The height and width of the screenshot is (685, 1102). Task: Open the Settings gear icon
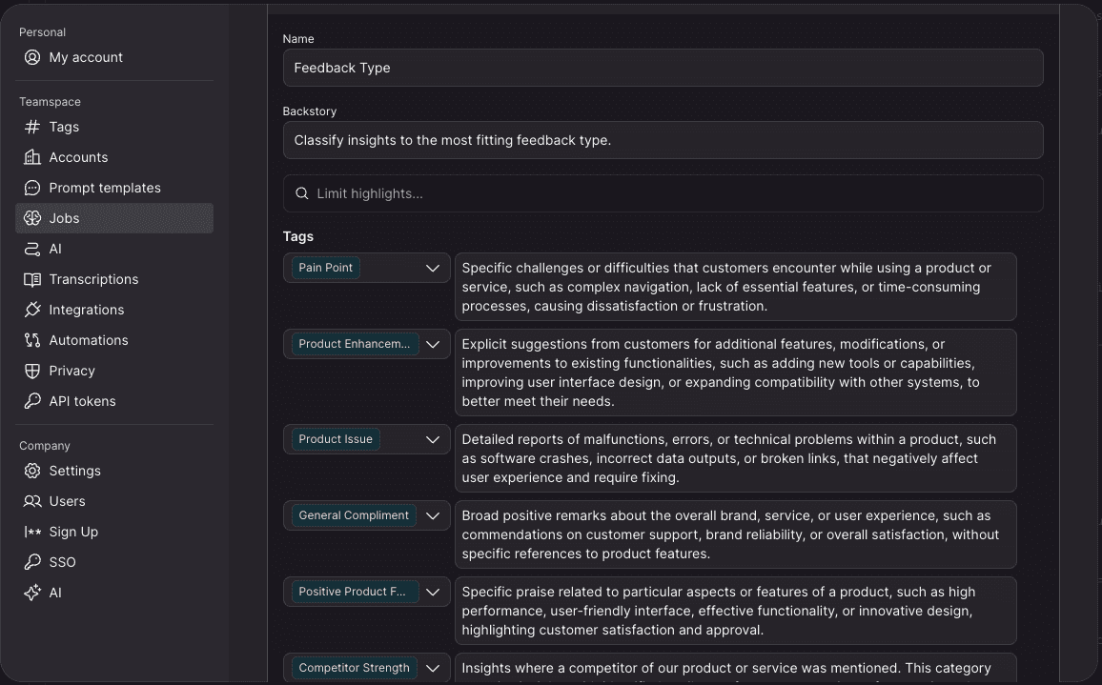pos(32,471)
